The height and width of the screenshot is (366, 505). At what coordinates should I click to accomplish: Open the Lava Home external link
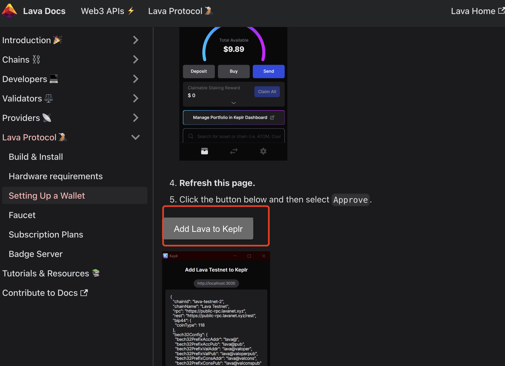477,11
